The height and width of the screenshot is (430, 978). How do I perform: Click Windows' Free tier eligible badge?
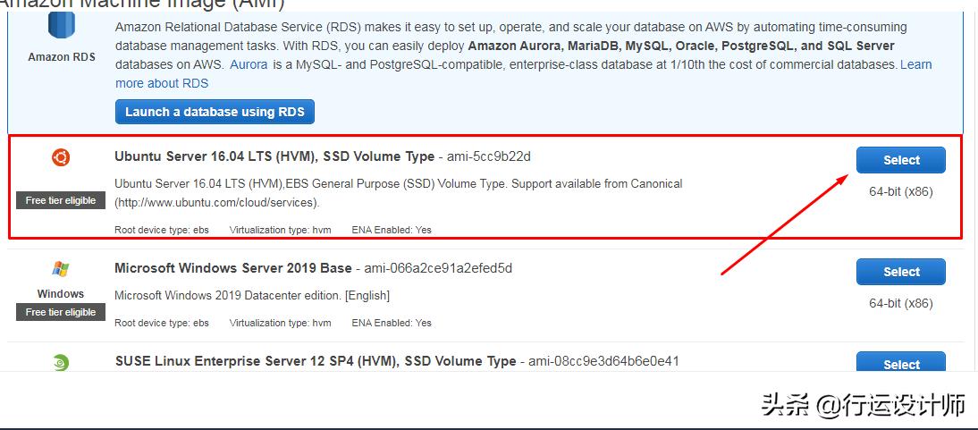click(61, 312)
